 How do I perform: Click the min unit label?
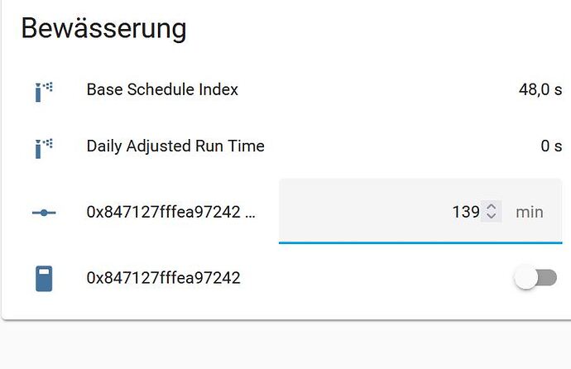click(530, 212)
